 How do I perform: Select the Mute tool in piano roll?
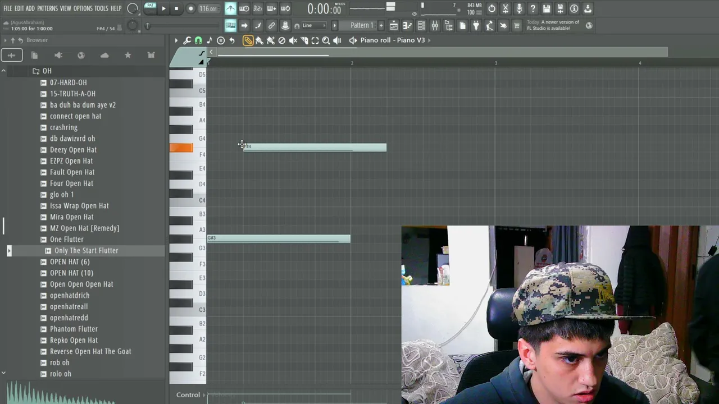click(x=293, y=40)
